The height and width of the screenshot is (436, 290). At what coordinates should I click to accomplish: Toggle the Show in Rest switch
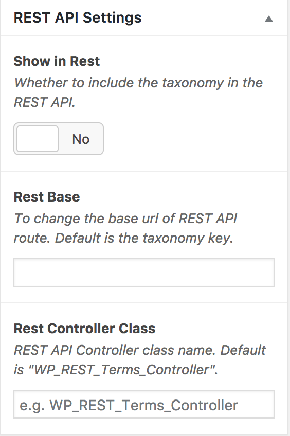[x=59, y=139]
